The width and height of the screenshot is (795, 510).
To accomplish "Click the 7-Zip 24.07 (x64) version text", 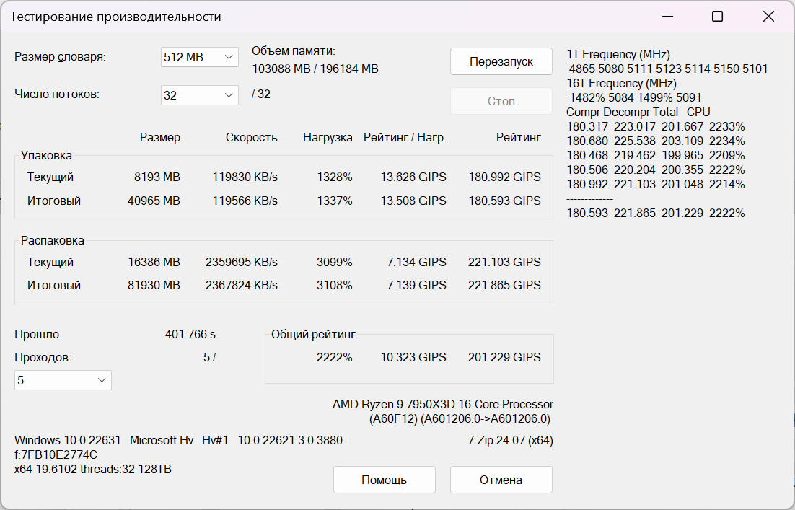I will click(510, 440).
